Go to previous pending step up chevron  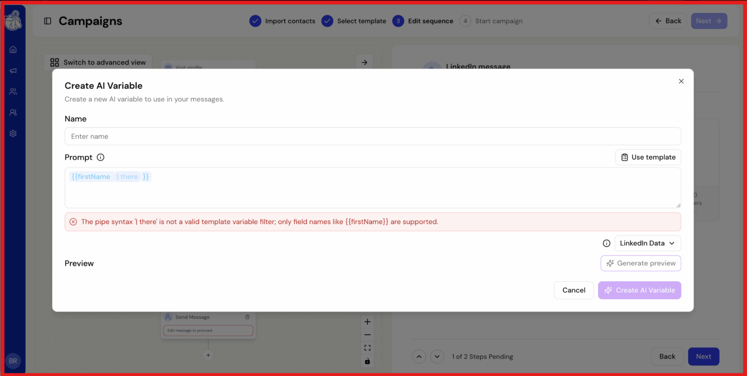coord(419,356)
